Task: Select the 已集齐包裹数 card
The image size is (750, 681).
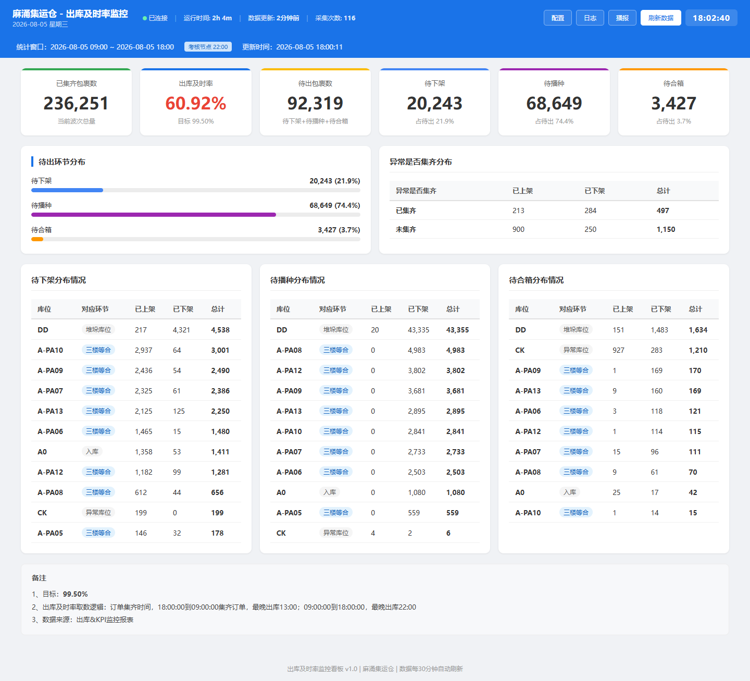Action: click(76, 102)
